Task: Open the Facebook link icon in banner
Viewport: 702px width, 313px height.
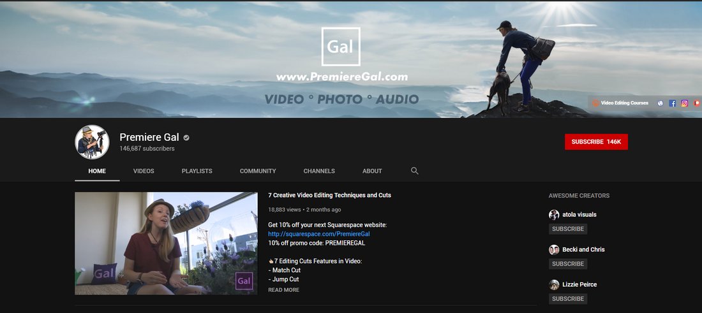Action: click(672, 103)
